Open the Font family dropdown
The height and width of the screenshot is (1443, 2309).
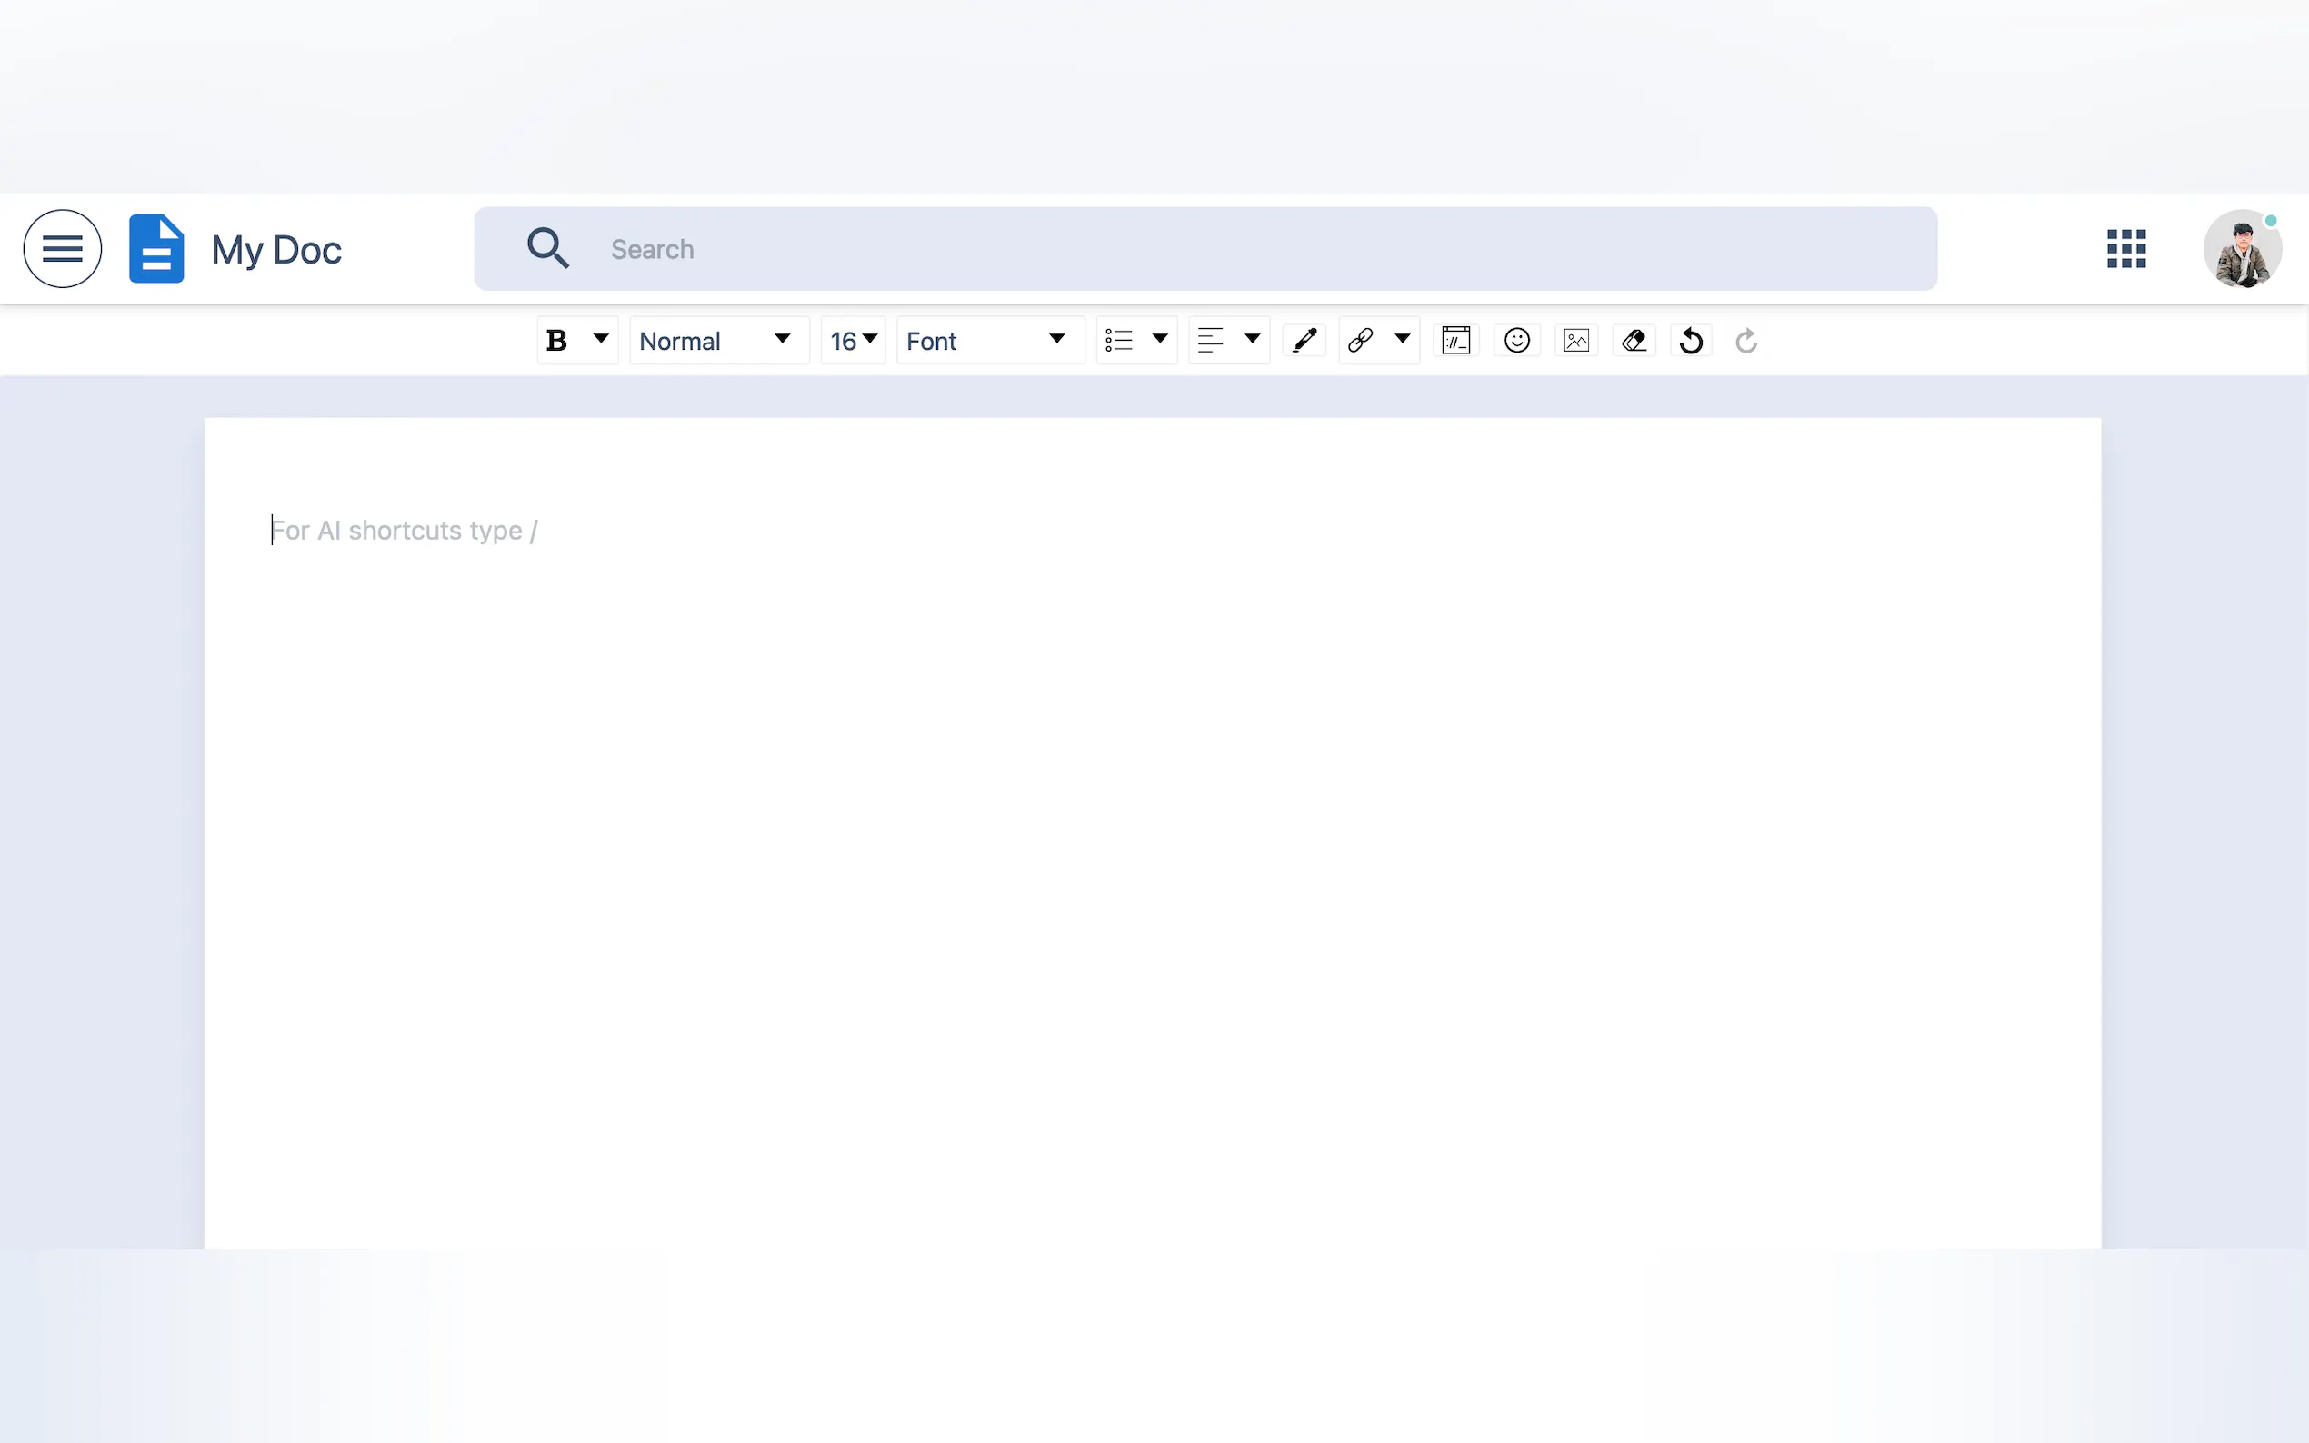(988, 341)
